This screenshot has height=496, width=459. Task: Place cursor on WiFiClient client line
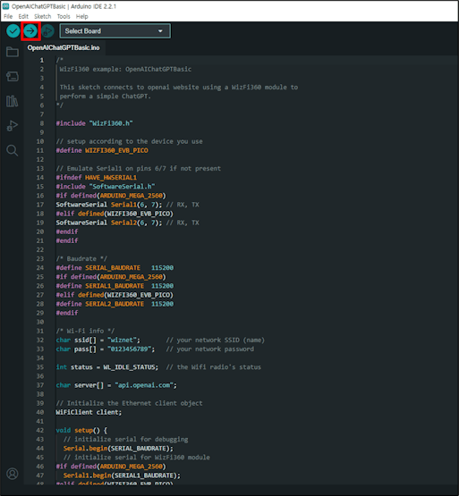pyautogui.click(x=89, y=412)
